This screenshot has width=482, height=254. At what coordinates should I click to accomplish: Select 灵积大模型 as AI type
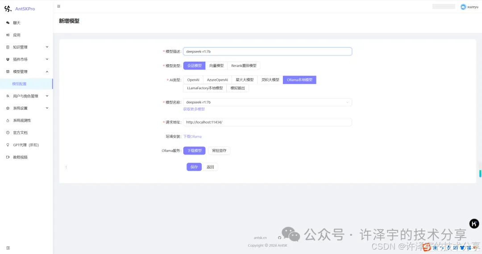270,79
